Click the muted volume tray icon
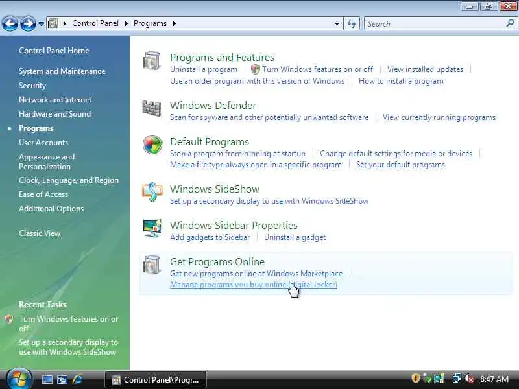 [x=469, y=379]
